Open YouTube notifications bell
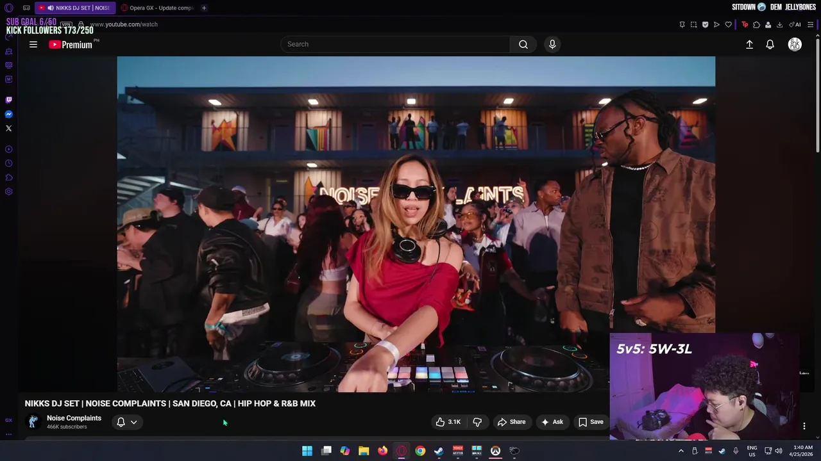Screen dimensions: 821x461 tap(770, 44)
